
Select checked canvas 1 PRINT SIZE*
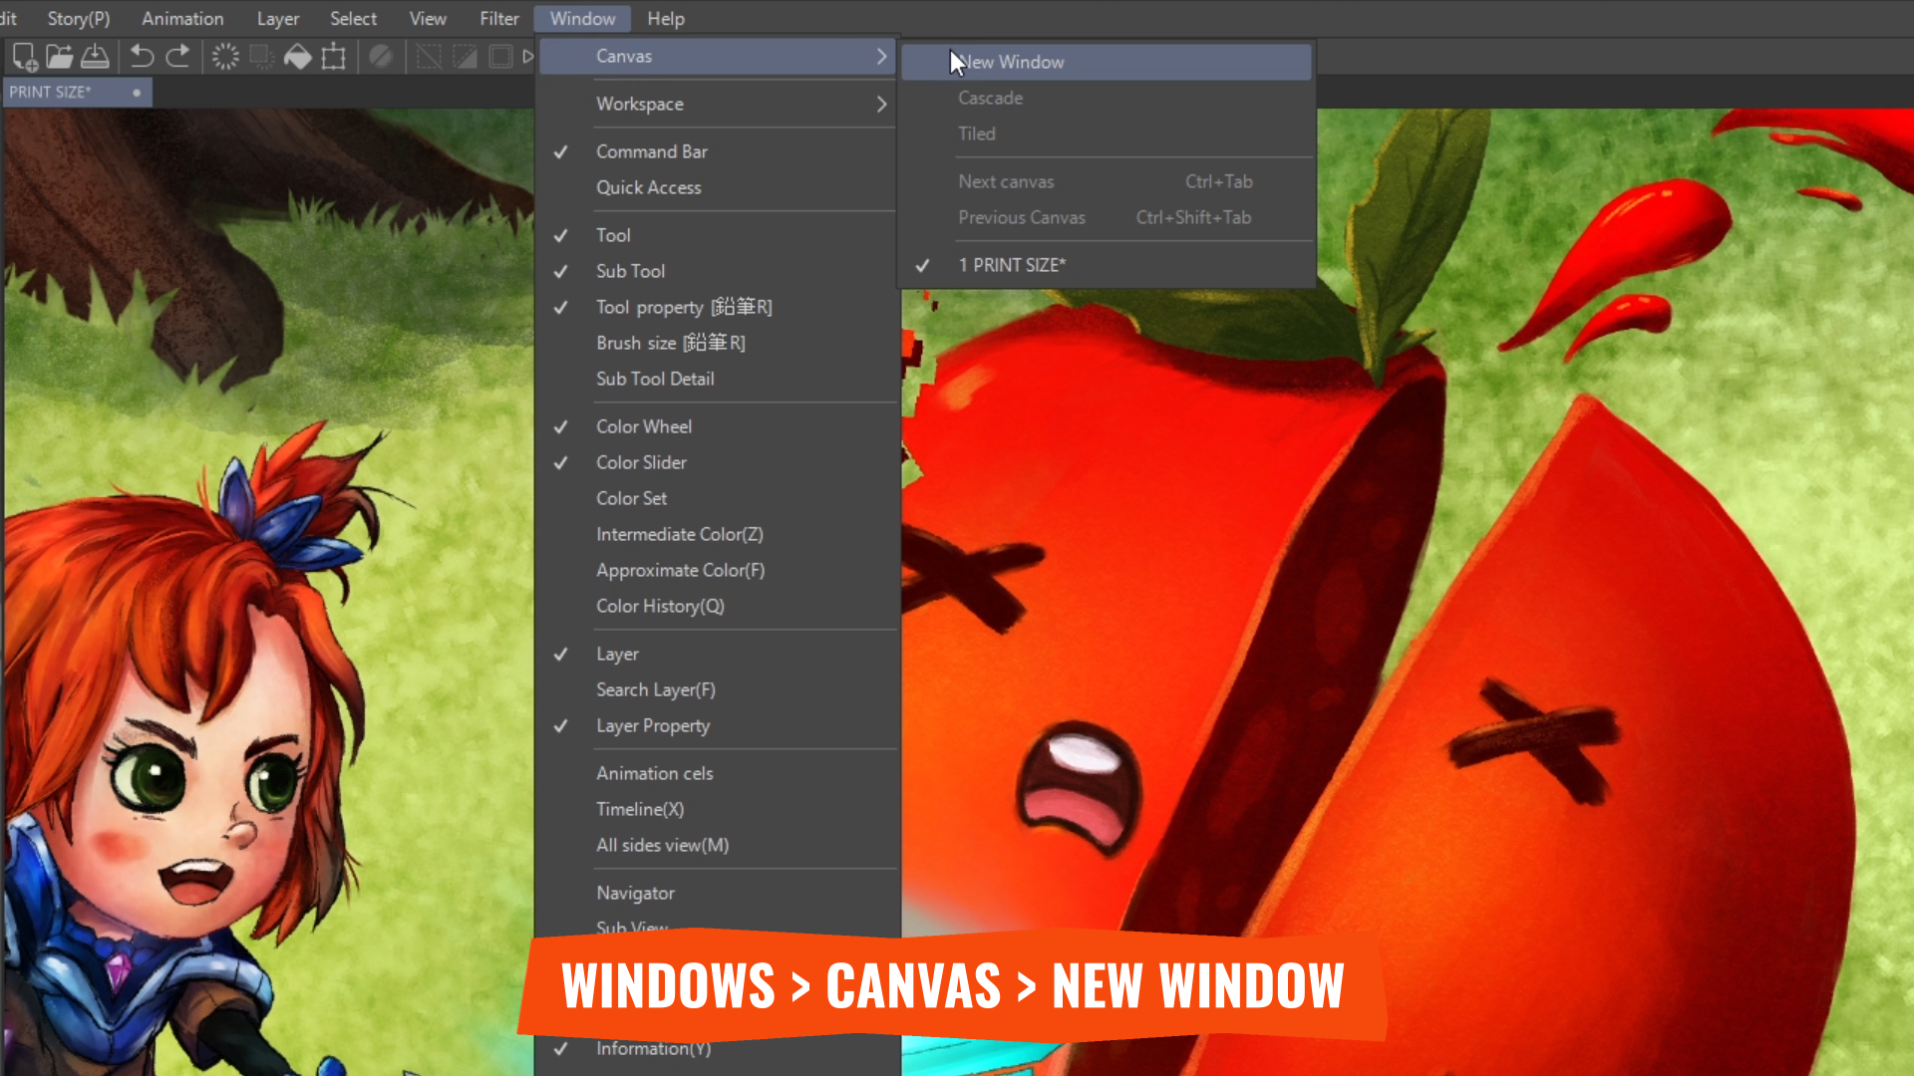point(1107,265)
